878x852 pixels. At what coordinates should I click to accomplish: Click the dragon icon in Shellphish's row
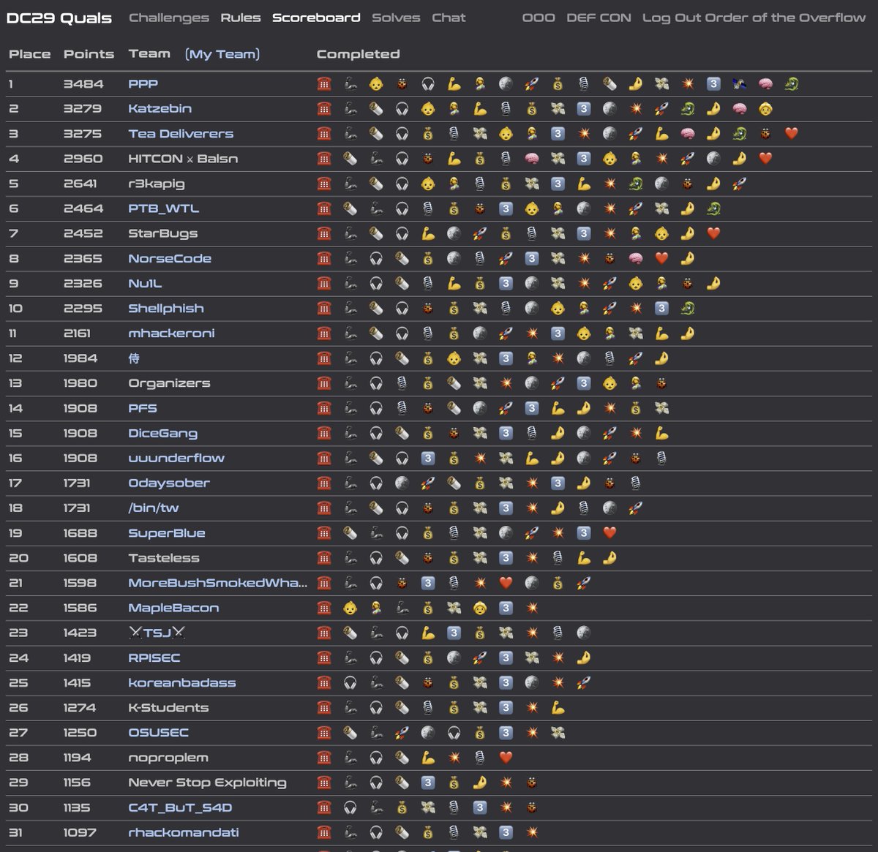[x=688, y=308]
